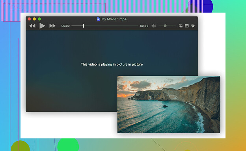
Task: Click the My Movie 1.mp4 title text
Action: pyautogui.click(x=114, y=19)
